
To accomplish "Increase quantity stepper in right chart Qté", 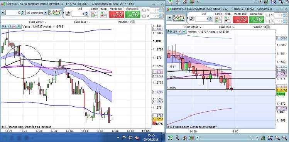I will click(x=211, y=18).
